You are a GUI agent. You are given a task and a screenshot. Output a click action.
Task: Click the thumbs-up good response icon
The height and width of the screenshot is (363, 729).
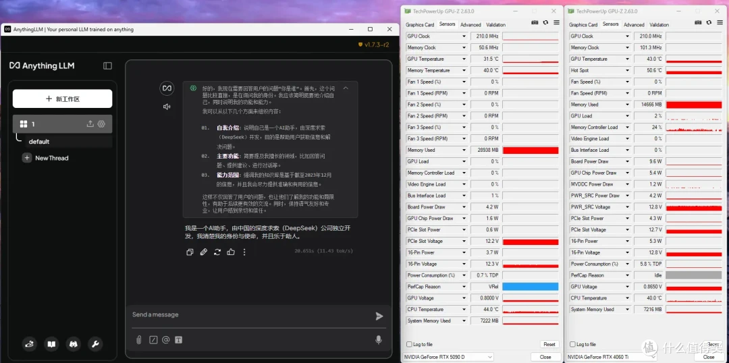coord(231,252)
